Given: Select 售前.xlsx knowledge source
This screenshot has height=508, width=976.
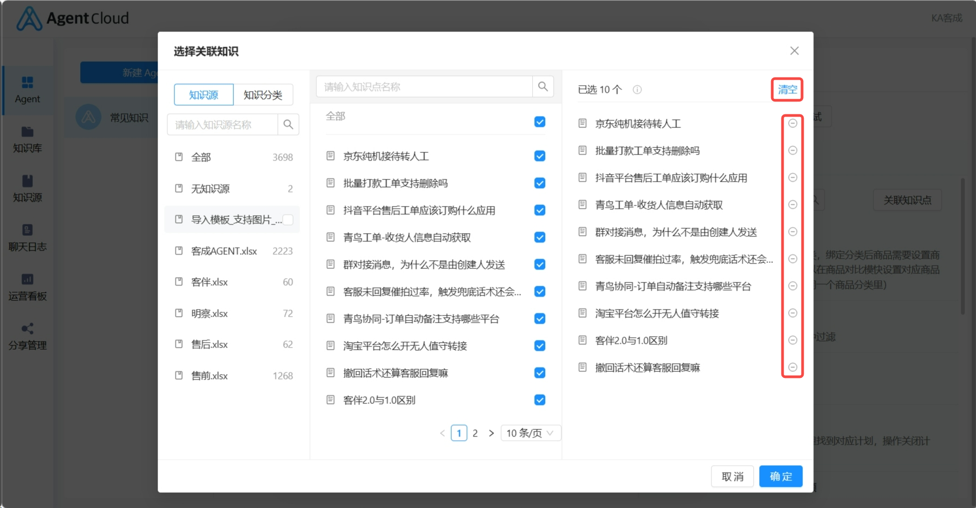Looking at the screenshot, I should click(232, 376).
